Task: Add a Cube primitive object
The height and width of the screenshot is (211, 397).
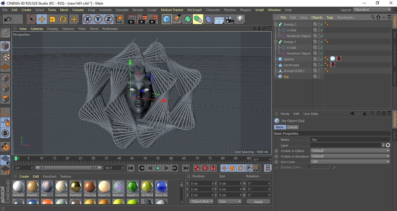Action: (166, 19)
